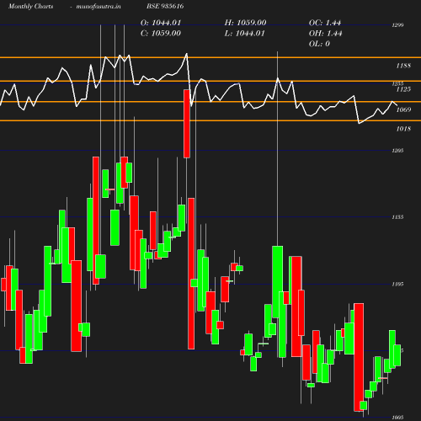Click the 1018 indicator level label
421x421 pixels.
pyautogui.click(x=403, y=129)
